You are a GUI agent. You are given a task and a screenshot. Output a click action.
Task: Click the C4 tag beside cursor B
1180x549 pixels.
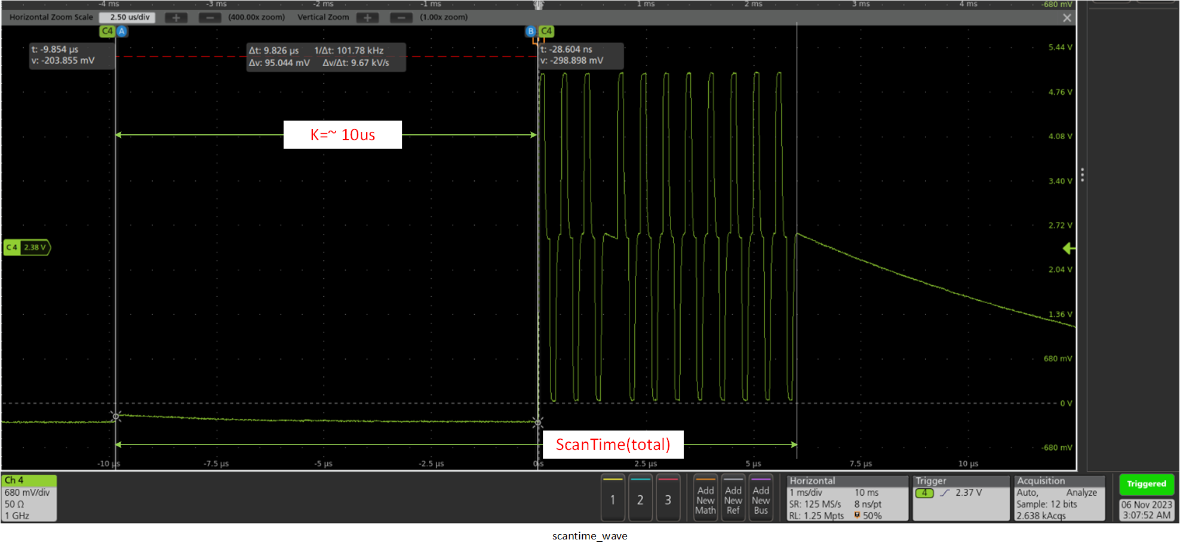tap(546, 31)
